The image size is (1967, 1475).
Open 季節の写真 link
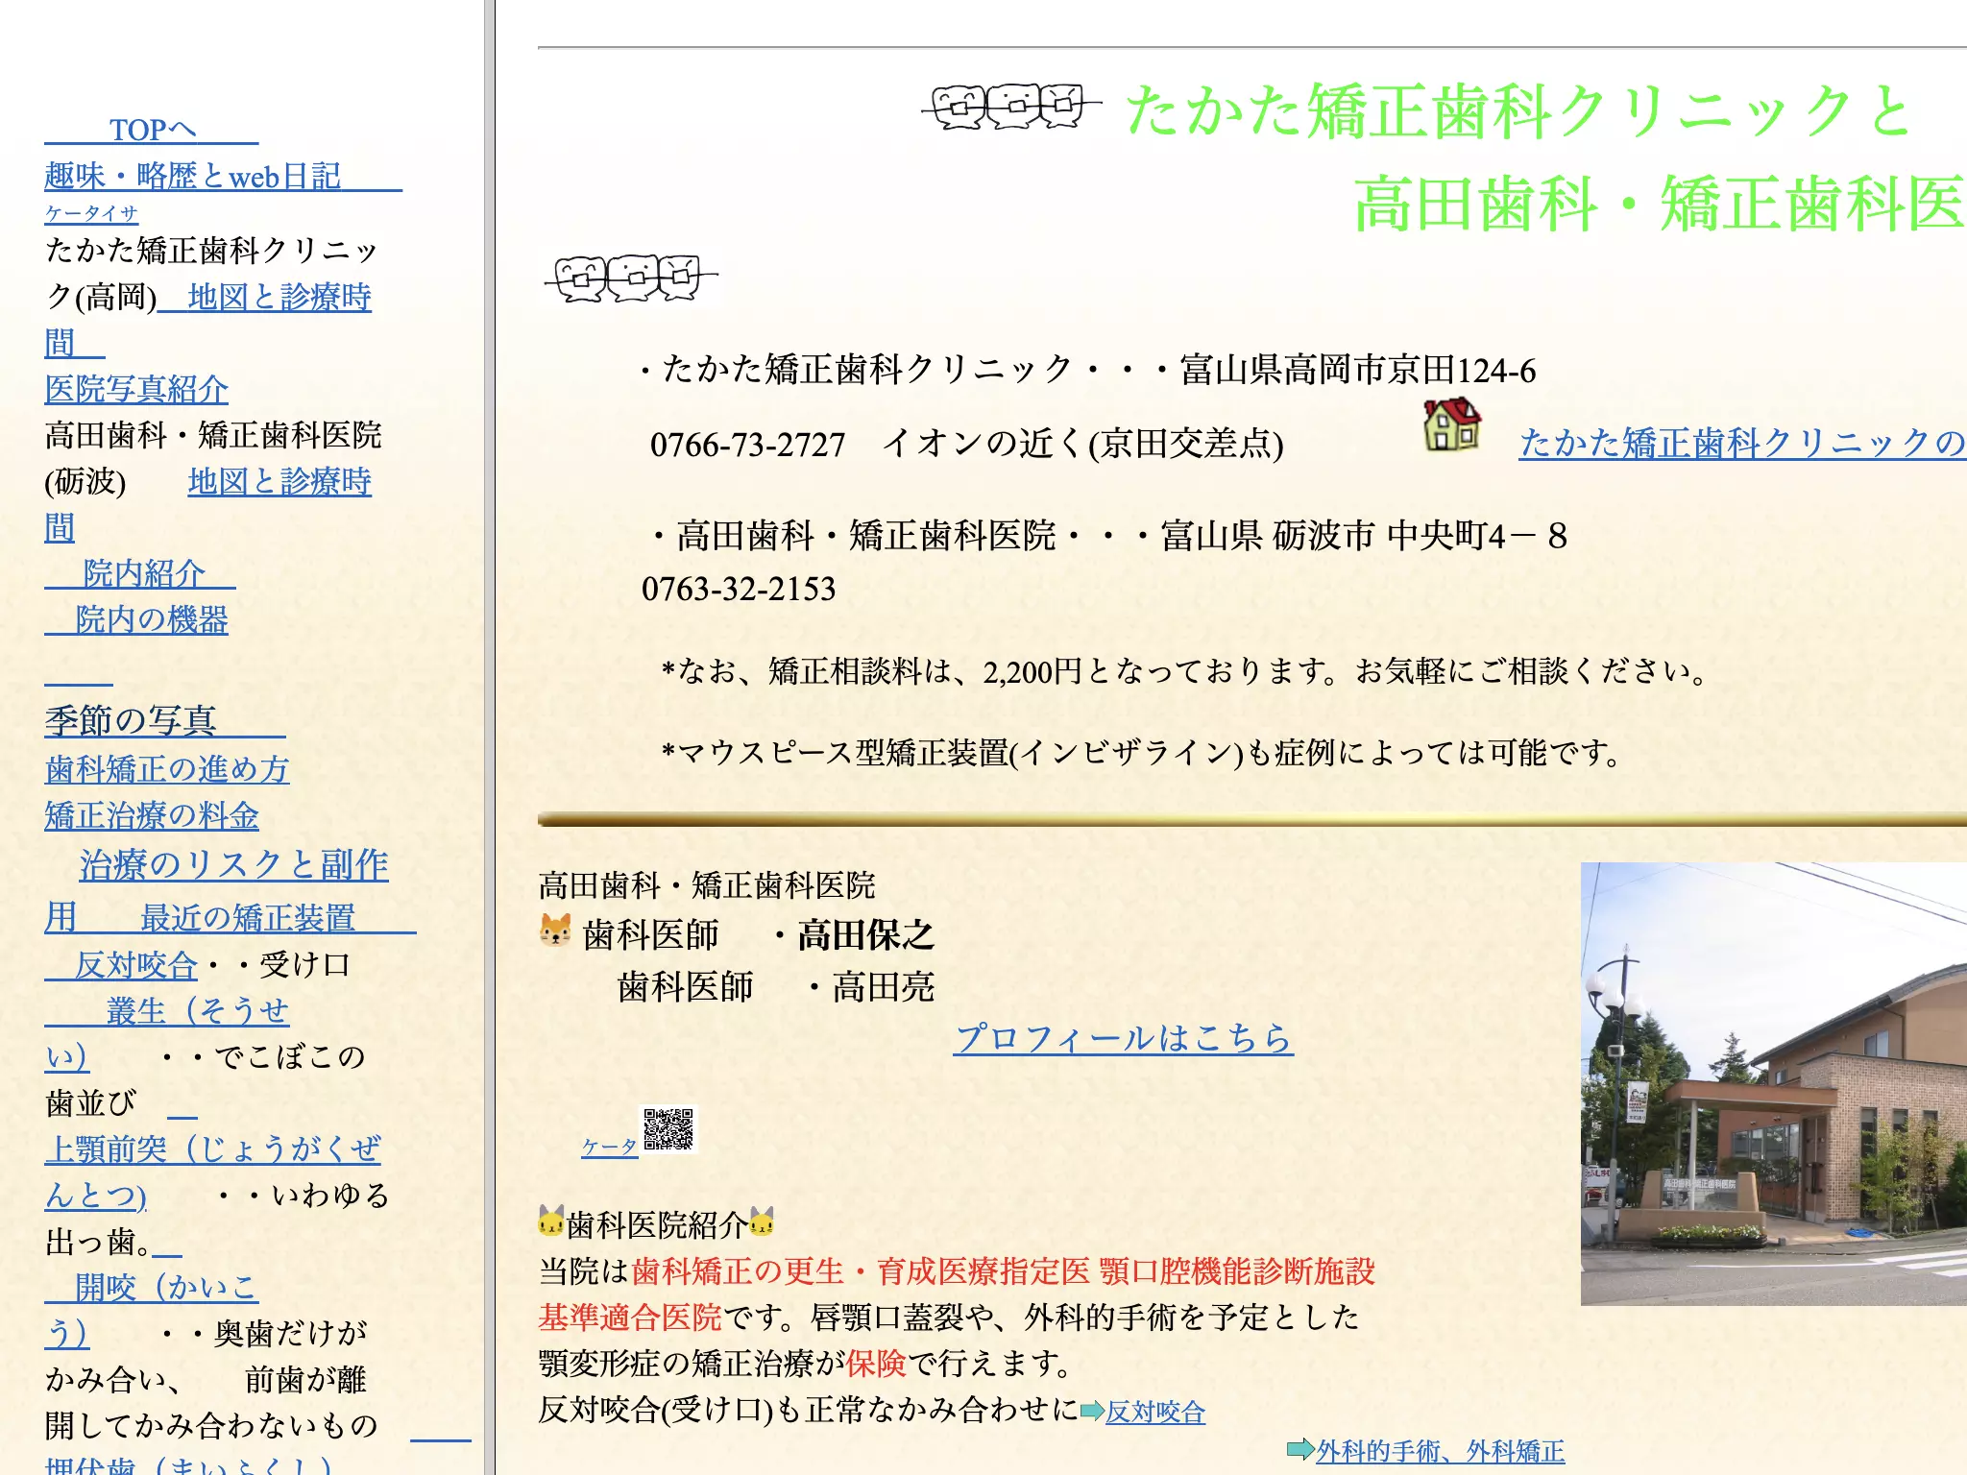click(165, 720)
